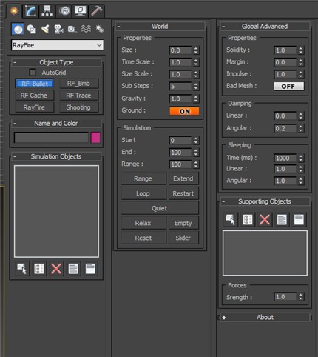Select-from-list icon under Simulation Objects
Viewport: 318px width, 357px height.
(x=39, y=269)
